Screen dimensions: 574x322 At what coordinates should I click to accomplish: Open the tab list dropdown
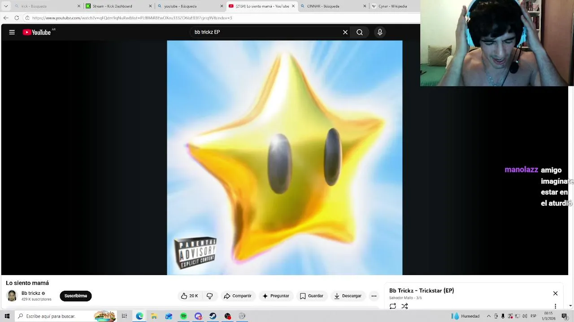pos(6,6)
